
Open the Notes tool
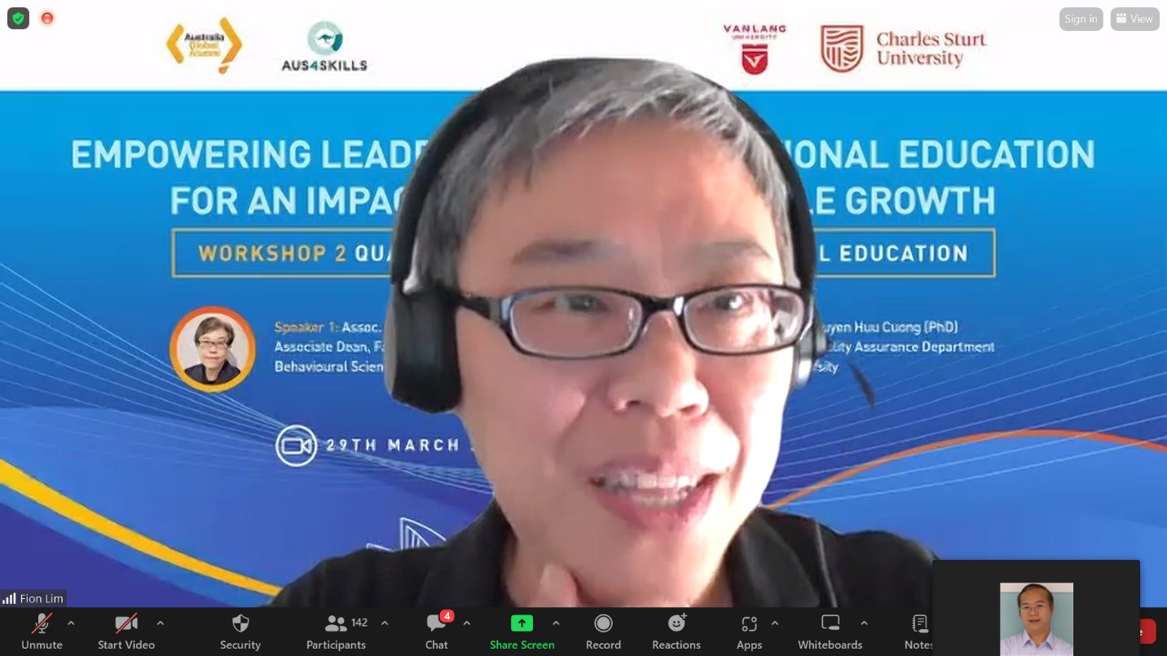[918, 632]
